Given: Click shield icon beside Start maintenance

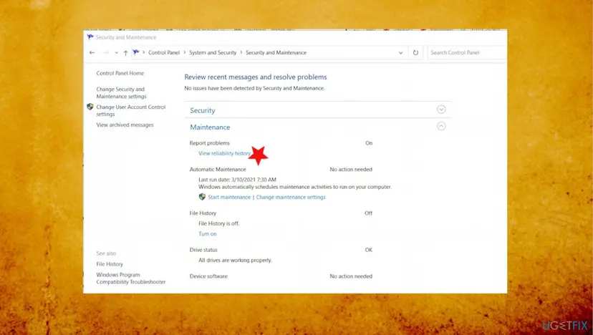Looking at the screenshot, I should tap(202, 197).
